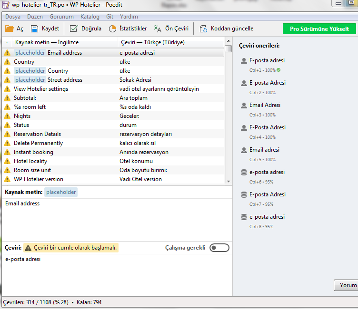
Task: Click database icon beside Ctrl+8 suggestion
Action: click(x=244, y=217)
